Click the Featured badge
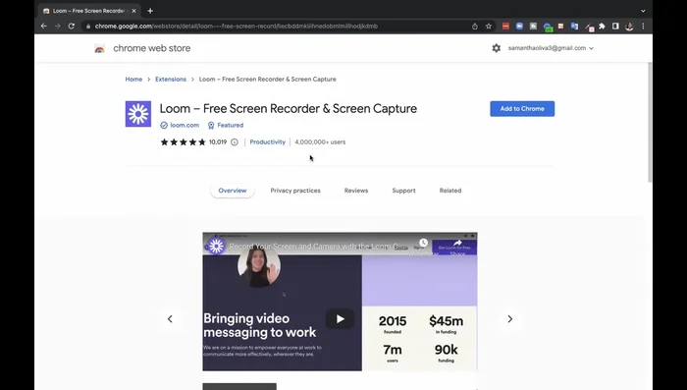 point(225,125)
